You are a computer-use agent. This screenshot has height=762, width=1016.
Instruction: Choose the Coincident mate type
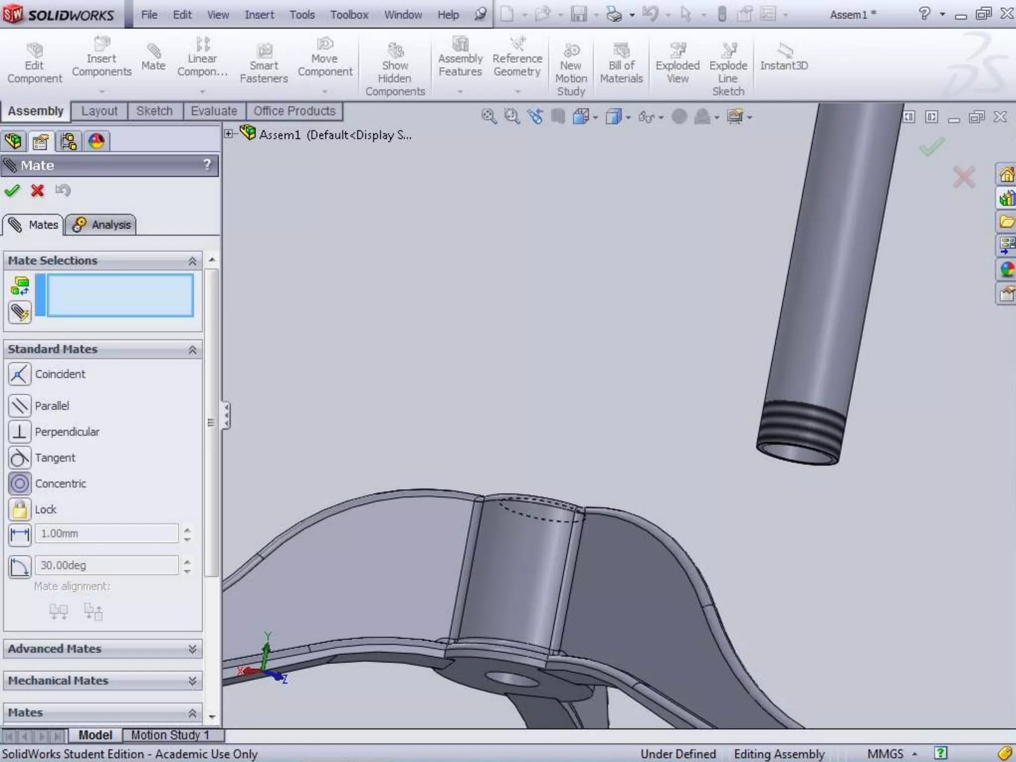(x=20, y=374)
